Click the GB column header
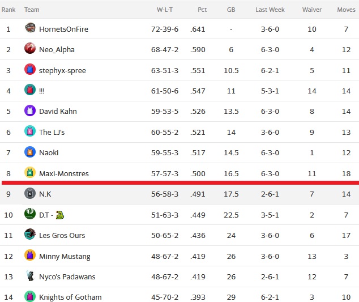 pyautogui.click(x=231, y=10)
